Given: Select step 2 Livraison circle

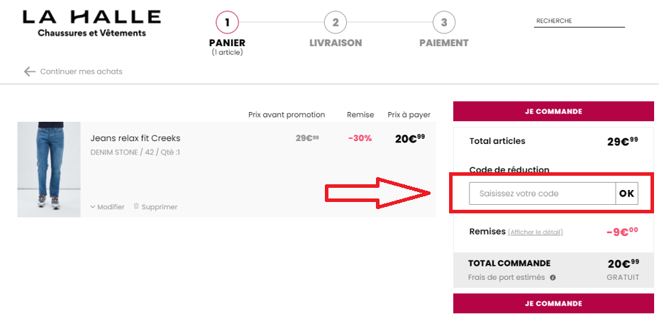Looking at the screenshot, I should [x=336, y=22].
